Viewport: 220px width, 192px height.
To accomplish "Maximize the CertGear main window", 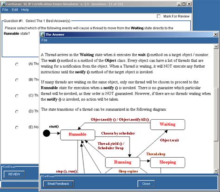I will click(x=184, y=4).
